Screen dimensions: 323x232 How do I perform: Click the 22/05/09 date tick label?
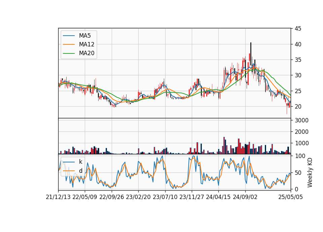click(85, 197)
